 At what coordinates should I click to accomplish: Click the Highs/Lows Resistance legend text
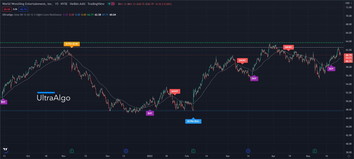point(49,14)
